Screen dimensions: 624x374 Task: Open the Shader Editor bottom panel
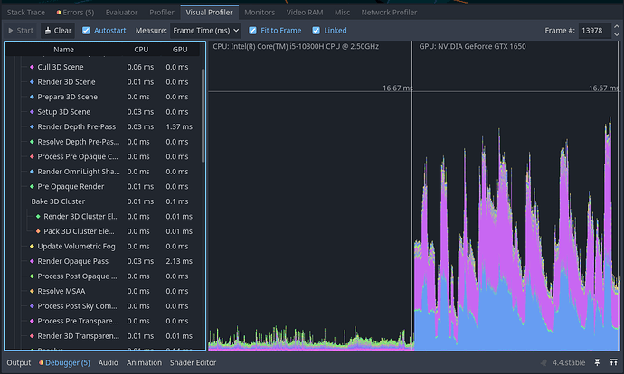coord(194,363)
